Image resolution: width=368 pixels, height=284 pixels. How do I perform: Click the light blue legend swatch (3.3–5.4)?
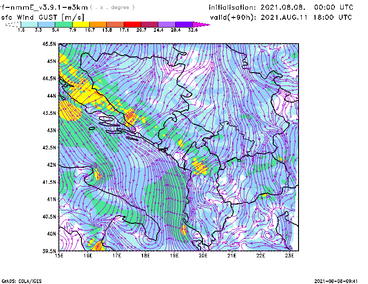click(x=46, y=24)
